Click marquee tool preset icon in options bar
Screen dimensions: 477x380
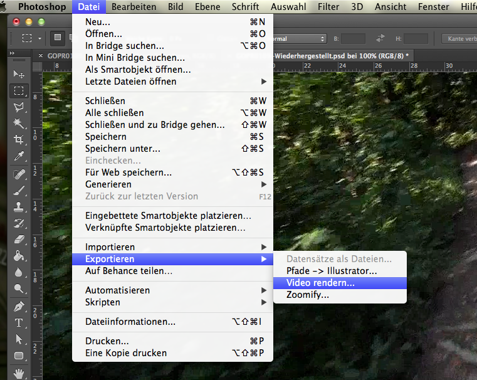point(27,38)
